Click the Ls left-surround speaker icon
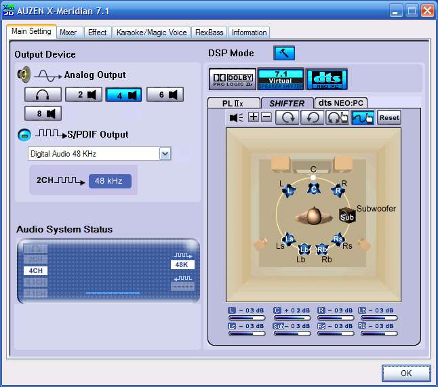438x387 pixels. [289, 239]
